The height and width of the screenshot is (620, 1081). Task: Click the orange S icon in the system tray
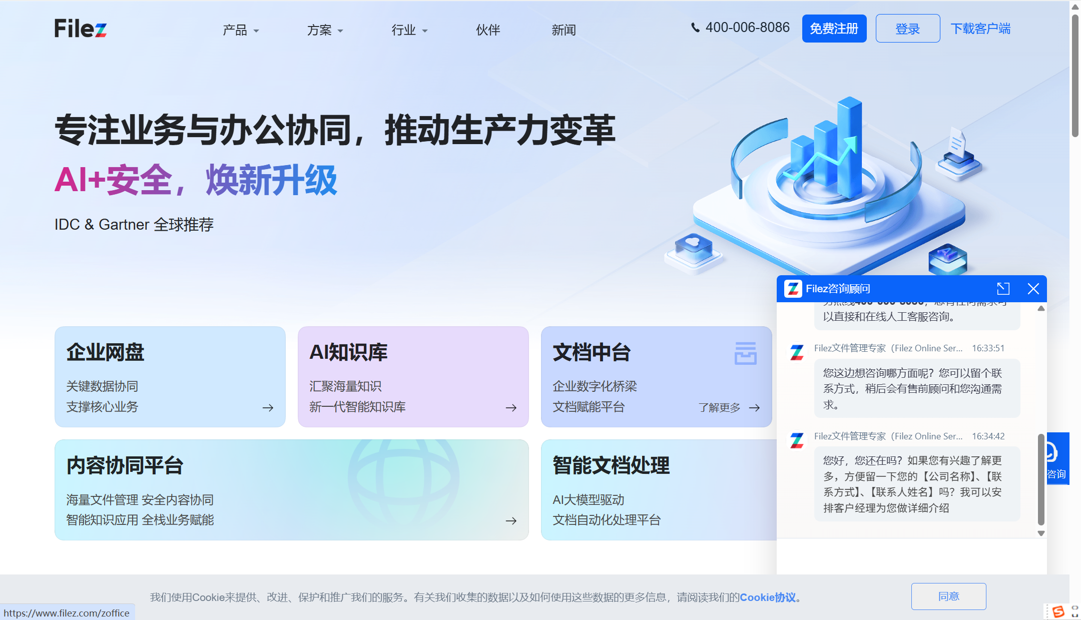(x=1057, y=611)
